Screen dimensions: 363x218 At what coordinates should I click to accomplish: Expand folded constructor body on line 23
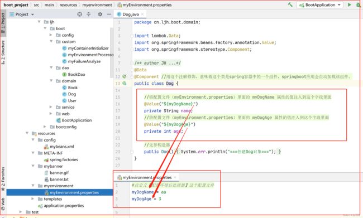(132, 152)
